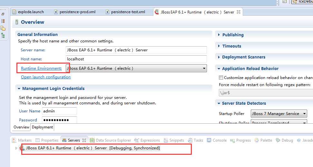This screenshot has height=167, width=313.
Task: Click the User Name field with admin
Action: coord(59,111)
